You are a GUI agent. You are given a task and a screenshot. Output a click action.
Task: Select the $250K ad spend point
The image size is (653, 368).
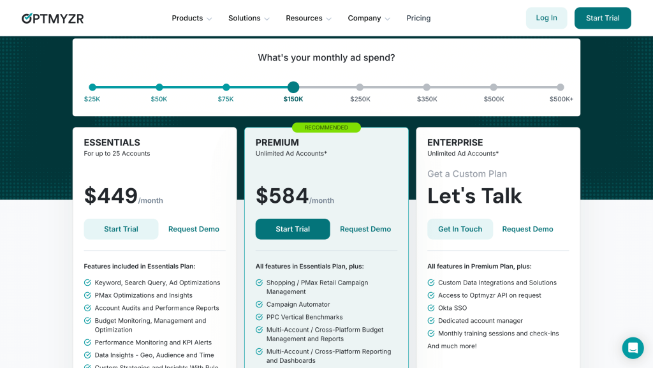(x=360, y=87)
